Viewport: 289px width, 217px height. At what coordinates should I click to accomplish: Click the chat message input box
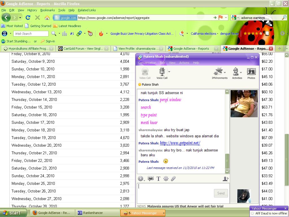pos(183,193)
